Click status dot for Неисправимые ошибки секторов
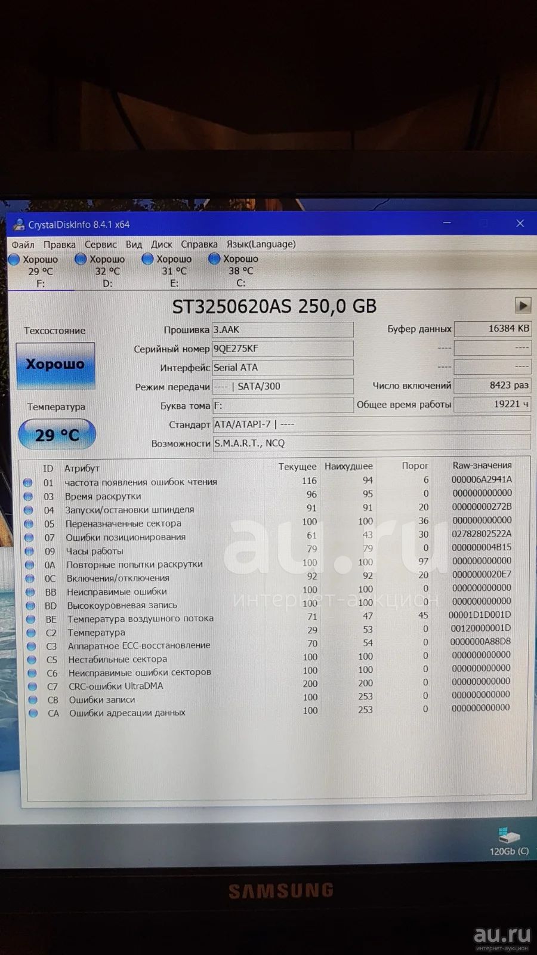Viewport: 537px width, 955px height. (x=32, y=673)
